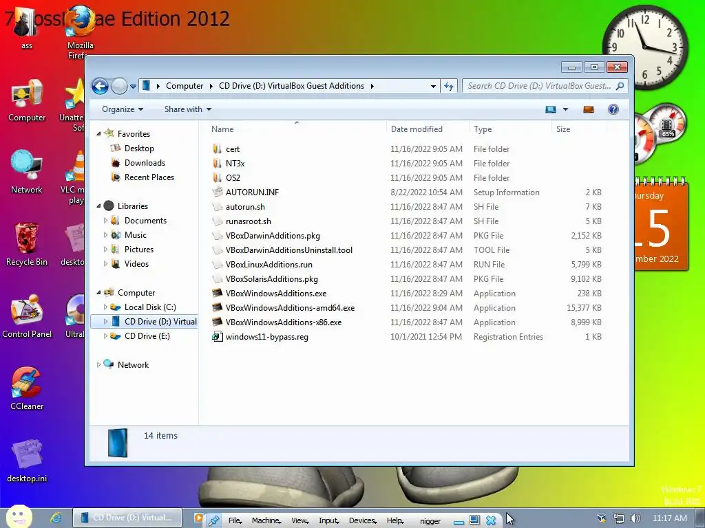Image resolution: width=705 pixels, height=528 pixels.
Task: Open the recent pages dropdown arrow
Action: (133, 86)
